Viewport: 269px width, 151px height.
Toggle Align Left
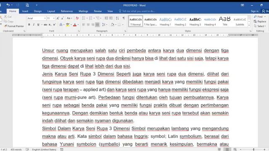pyautogui.click(x=84, y=25)
